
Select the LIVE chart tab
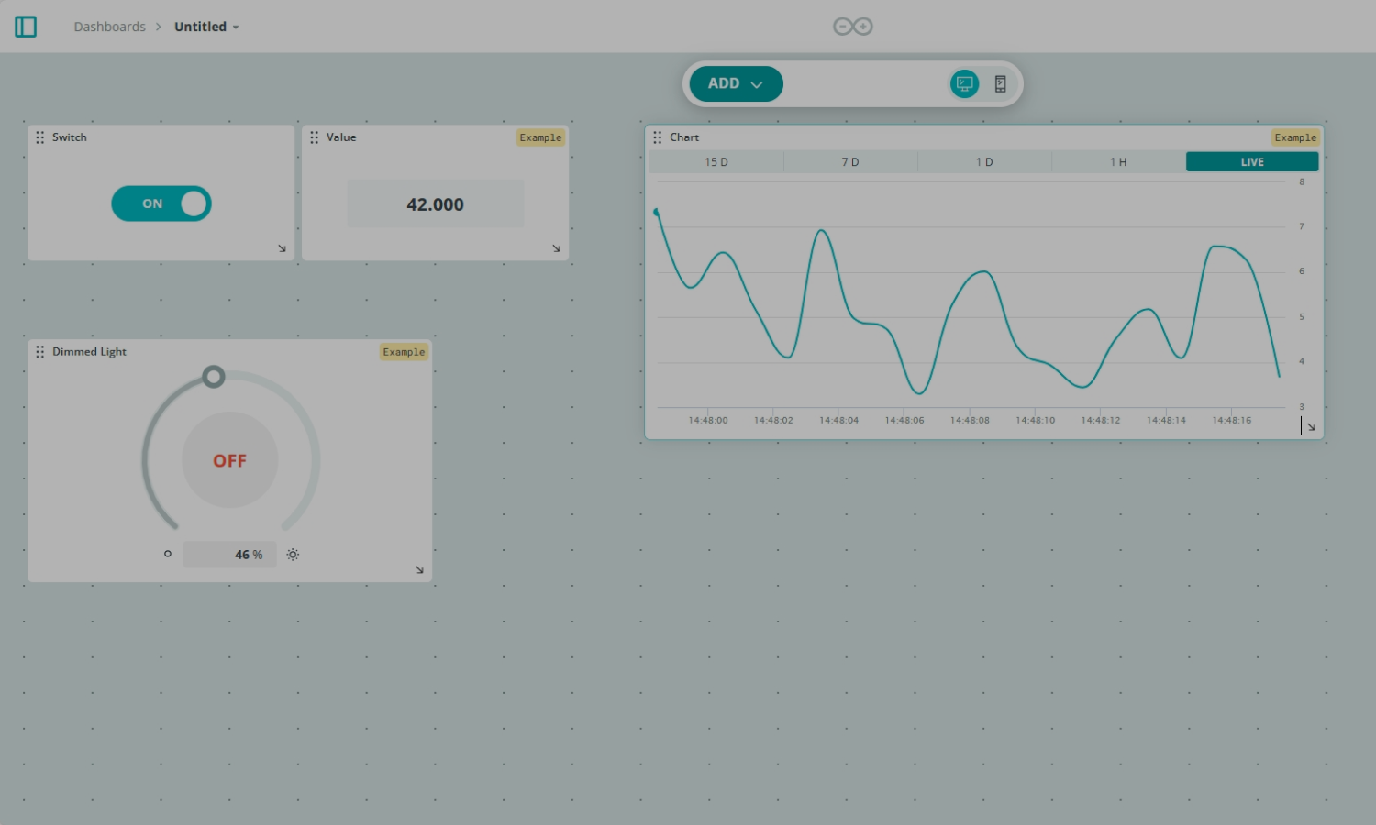(1251, 162)
